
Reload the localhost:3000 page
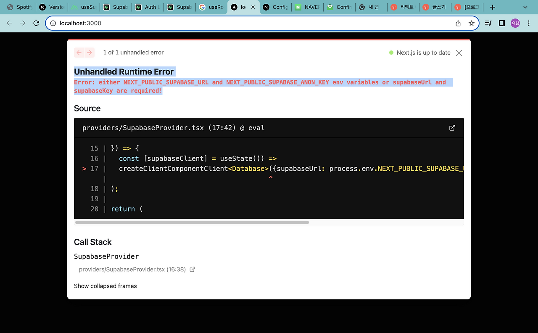[36, 23]
